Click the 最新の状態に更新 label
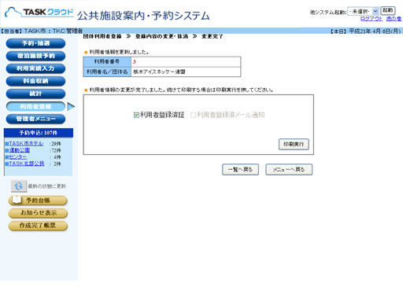Screen dimensions: 403x302 tap(47, 186)
